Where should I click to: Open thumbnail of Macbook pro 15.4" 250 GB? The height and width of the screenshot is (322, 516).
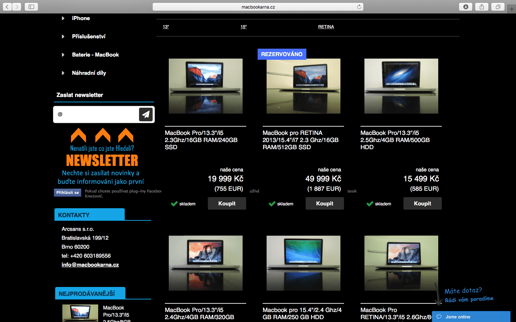304,263
